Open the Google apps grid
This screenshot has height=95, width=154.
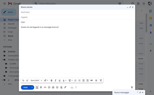coord(144,4)
